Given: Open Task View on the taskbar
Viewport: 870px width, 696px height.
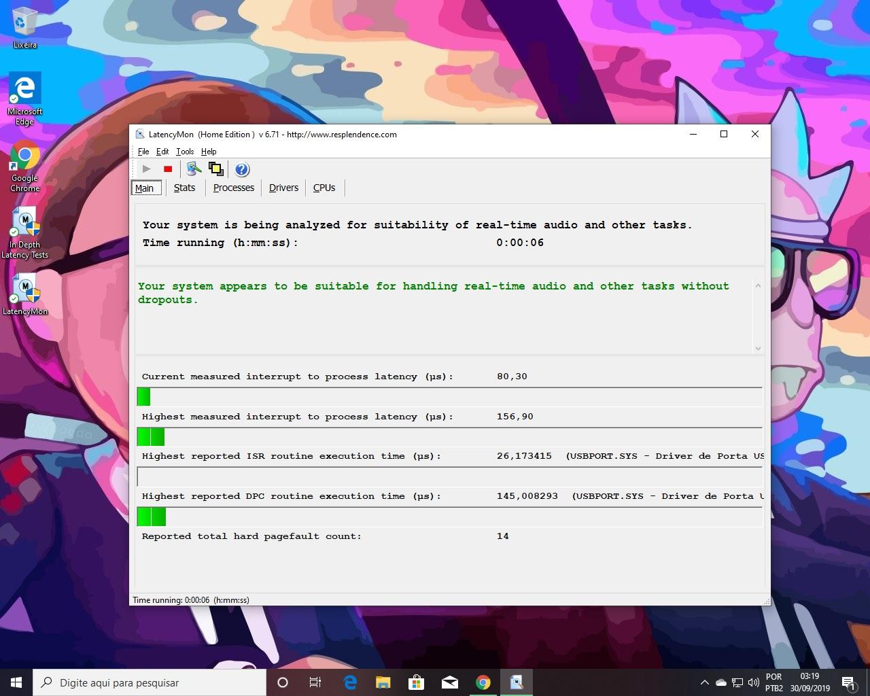Looking at the screenshot, I should coord(315,682).
